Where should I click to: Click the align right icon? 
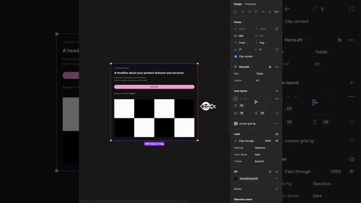[x=249, y=12]
